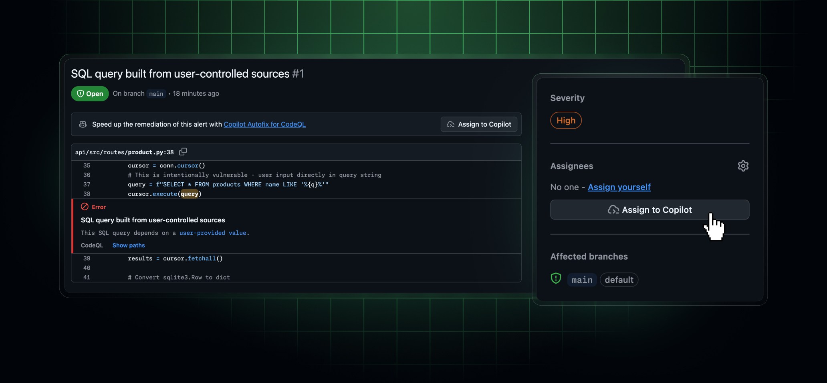827x383 pixels.
Task: Copy the product.py file path icon
Action: point(183,152)
